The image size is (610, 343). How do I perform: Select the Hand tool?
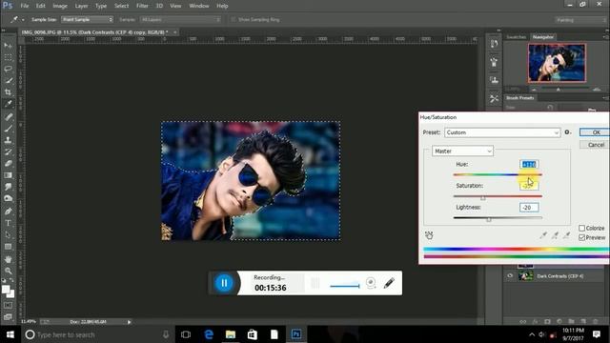tap(8, 259)
